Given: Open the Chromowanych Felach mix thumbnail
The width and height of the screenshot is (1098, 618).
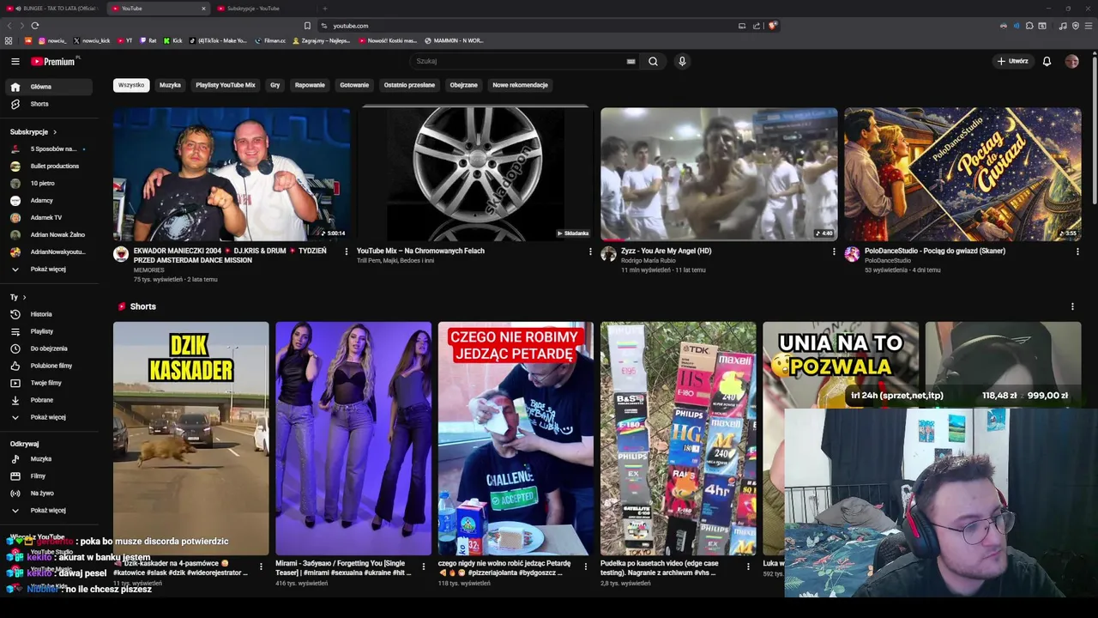Looking at the screenshot, I should pos(475,174).
